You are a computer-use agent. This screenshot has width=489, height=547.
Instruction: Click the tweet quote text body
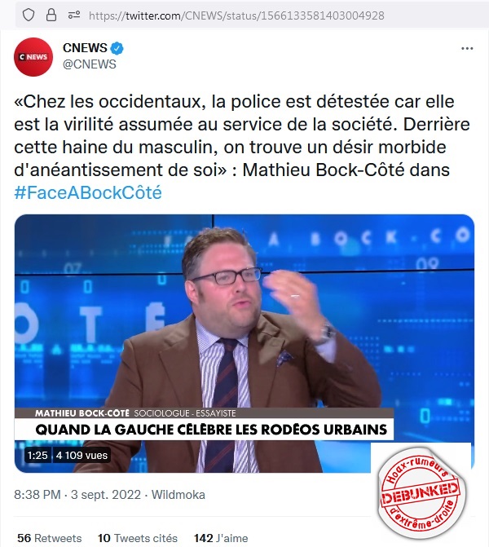(242, 135)
